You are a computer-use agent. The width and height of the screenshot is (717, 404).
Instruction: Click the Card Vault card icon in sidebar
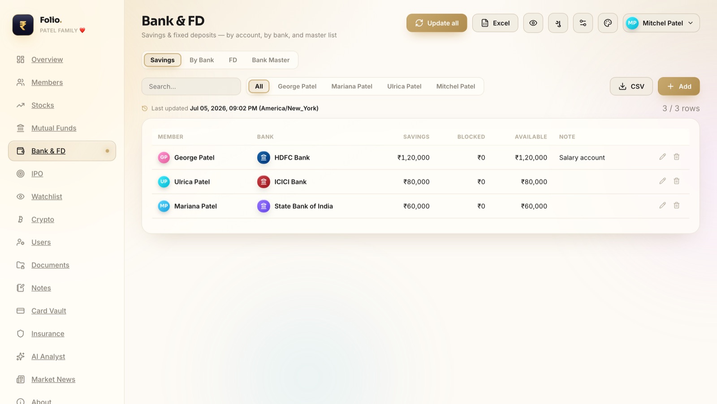[x=21, y=310]
